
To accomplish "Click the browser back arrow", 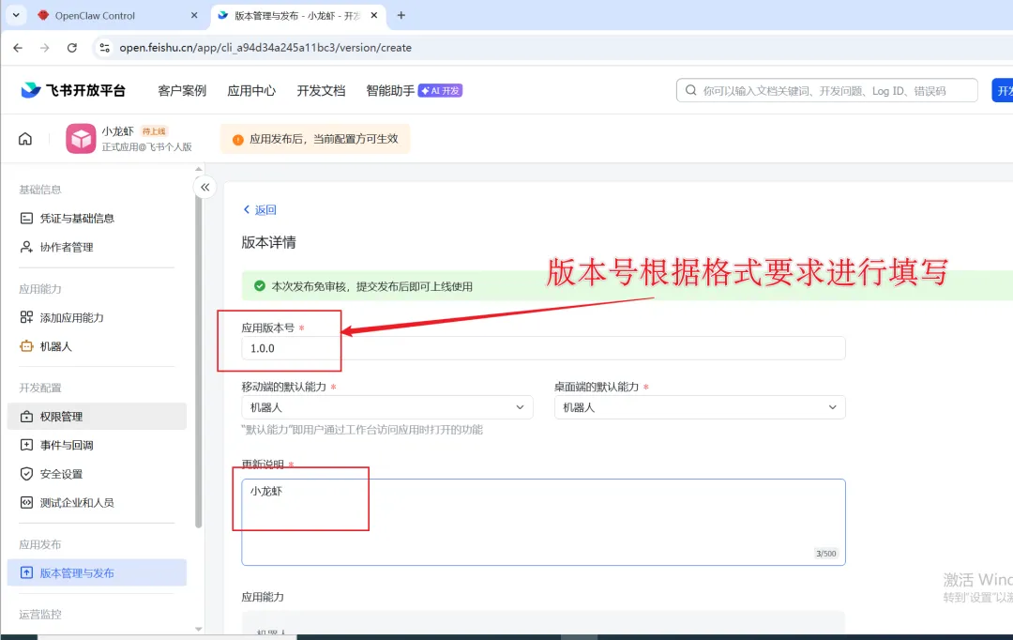I will [x=18, y=48].
